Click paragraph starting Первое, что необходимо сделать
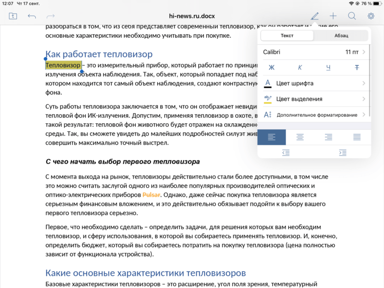Viewport: 384px width, 288px height. click(191, 240)
